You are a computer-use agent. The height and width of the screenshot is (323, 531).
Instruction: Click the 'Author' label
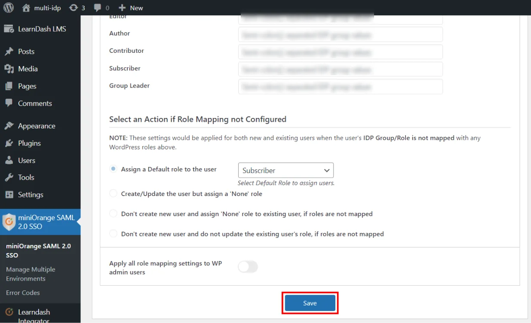[x=120, y=33]
